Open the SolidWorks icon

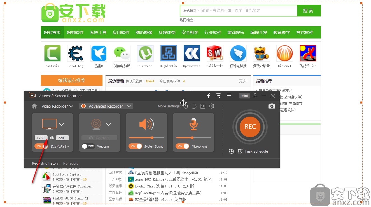pos(215,53)
